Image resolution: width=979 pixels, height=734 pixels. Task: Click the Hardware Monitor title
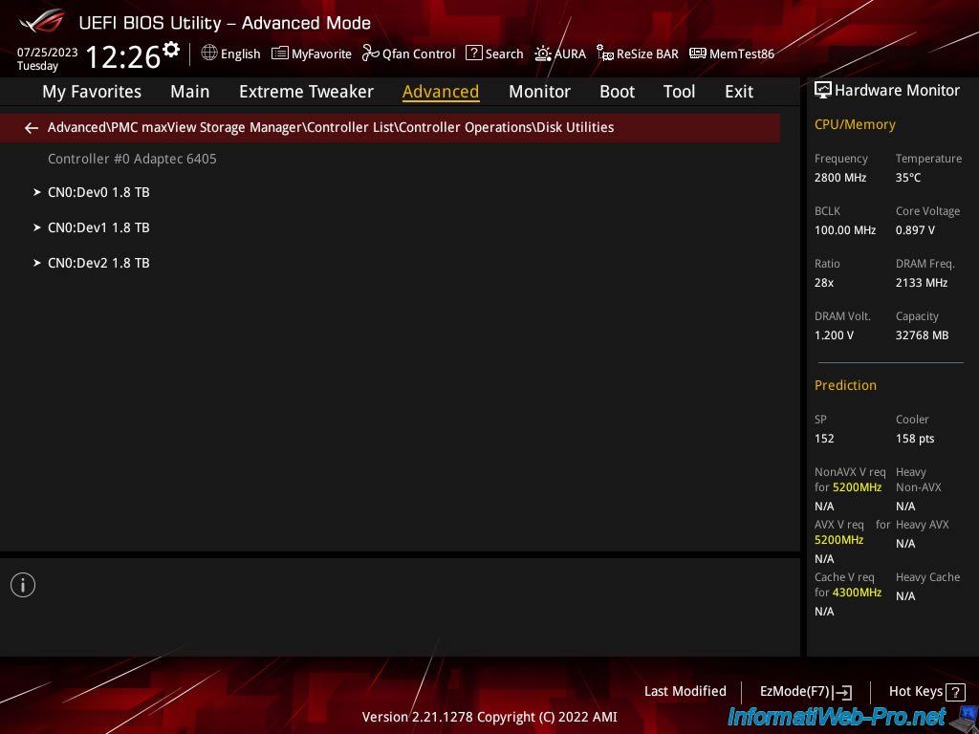click(897, 91)
